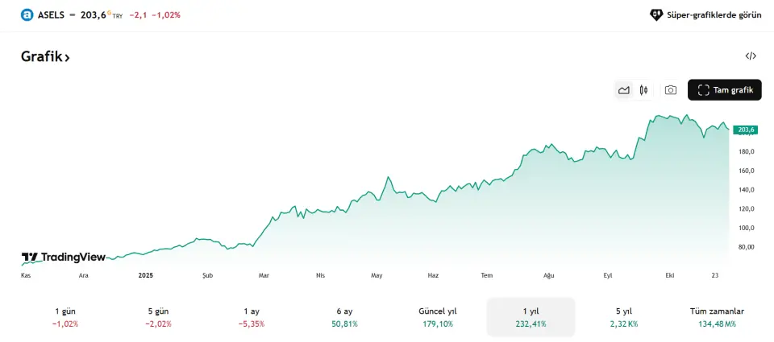Click the 2025 marker on time axis
The image size is (774, 342).
pos(145,275)
